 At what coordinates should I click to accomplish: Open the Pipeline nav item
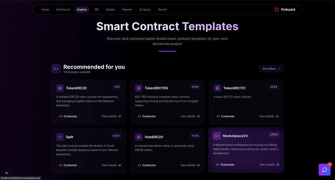(127, 10)
